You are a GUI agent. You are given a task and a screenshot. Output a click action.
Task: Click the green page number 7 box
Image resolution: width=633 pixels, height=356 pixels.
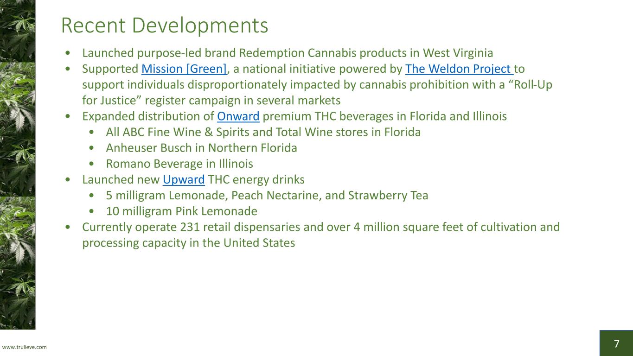tap(616, 343)
